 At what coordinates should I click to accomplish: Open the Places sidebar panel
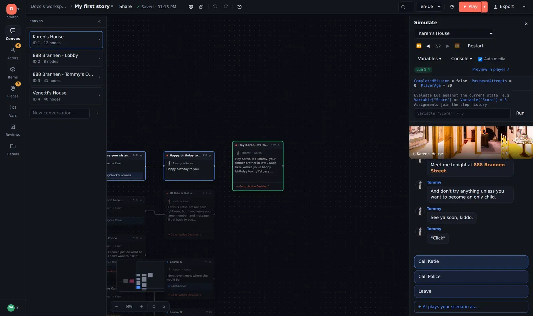coord(13,91)
